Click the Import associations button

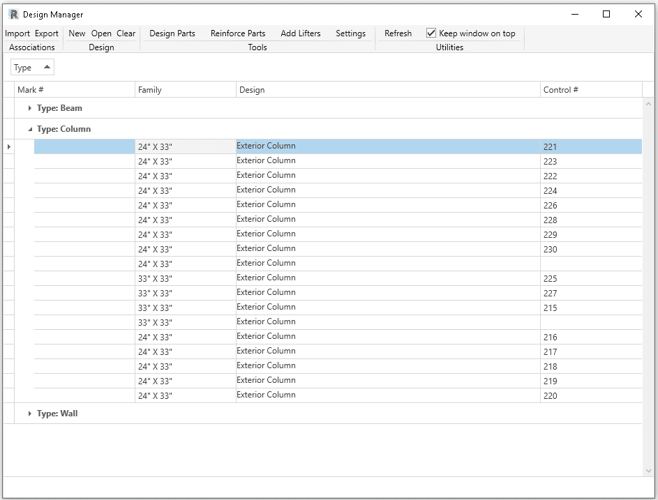tap(17, 33)
